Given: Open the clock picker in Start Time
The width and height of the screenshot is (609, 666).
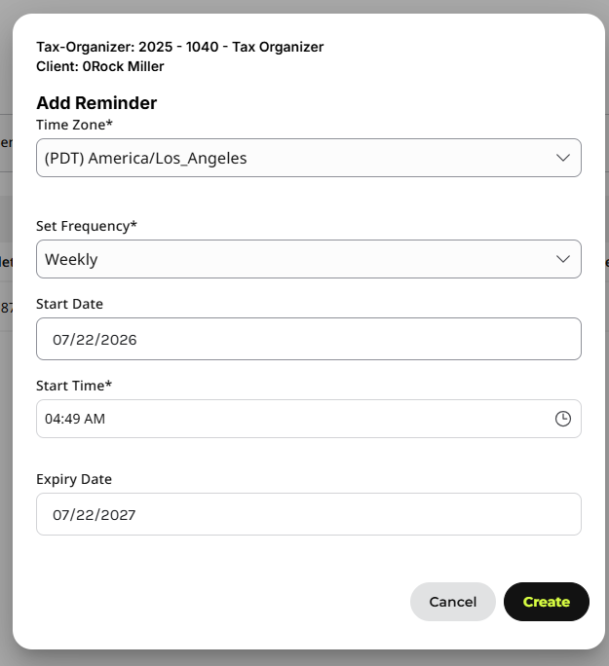Looking at the screenshot, I should point(562,419).
